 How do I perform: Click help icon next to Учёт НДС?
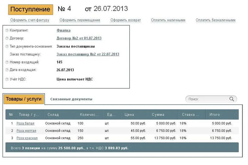(7, 79)
